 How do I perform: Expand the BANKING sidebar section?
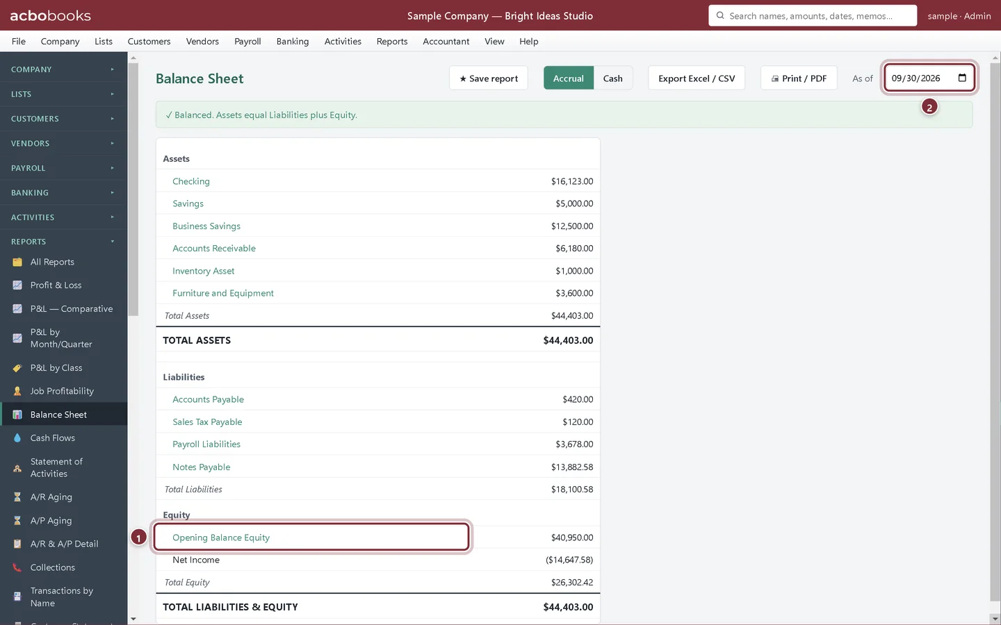[x=63, y=193]
